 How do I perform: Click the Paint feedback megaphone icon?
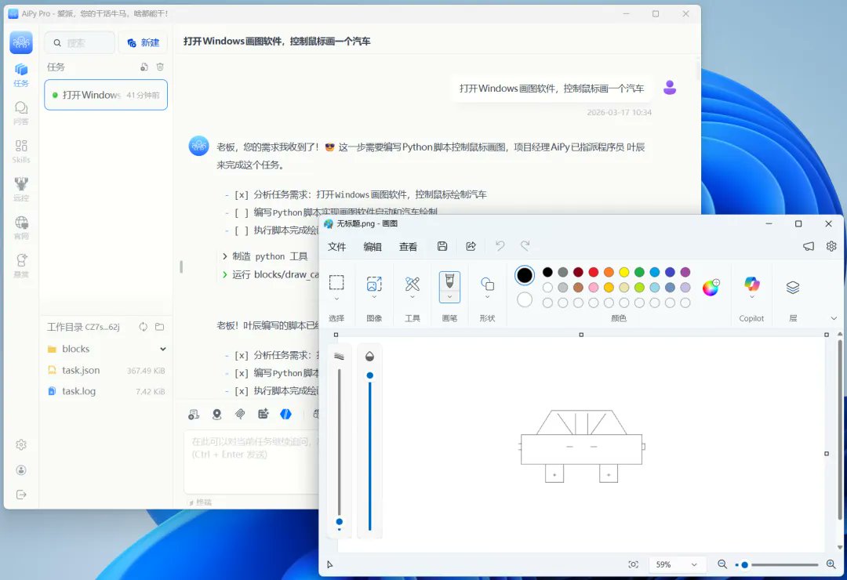(x=808, y=246)
